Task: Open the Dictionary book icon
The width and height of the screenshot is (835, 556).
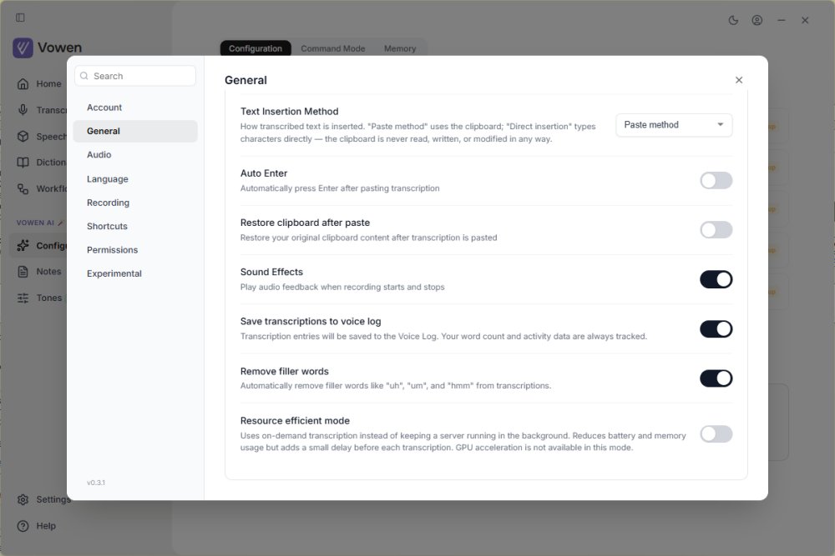Action: coord(23,162)
